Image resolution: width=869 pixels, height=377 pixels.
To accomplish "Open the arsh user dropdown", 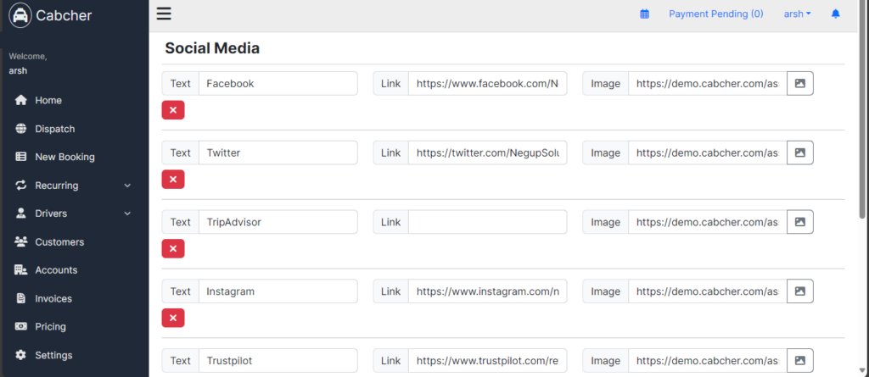I will tap(797, 14).
